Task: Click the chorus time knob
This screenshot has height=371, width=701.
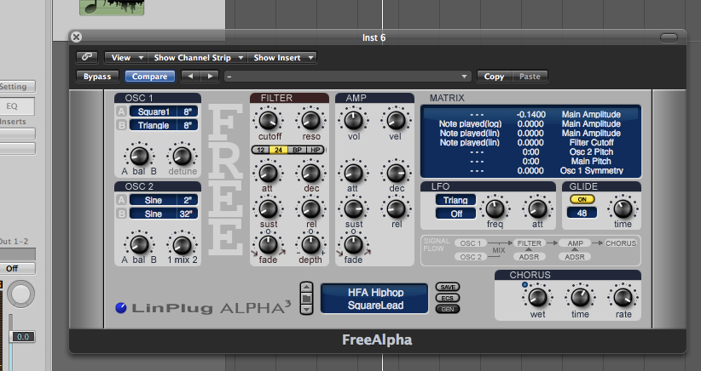Action: click(x=580, y=298)
